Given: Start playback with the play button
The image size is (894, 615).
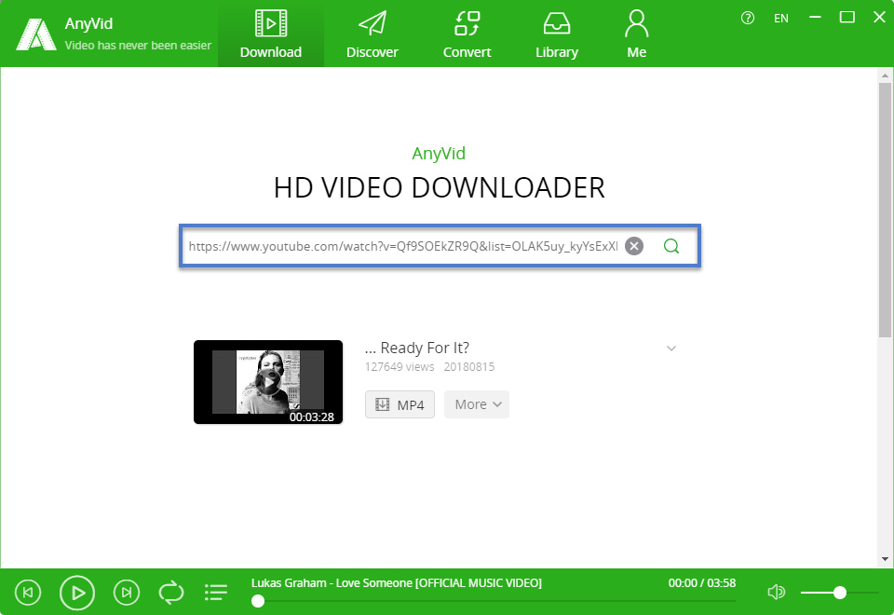Looking at the screenshot, I should 77,593.
